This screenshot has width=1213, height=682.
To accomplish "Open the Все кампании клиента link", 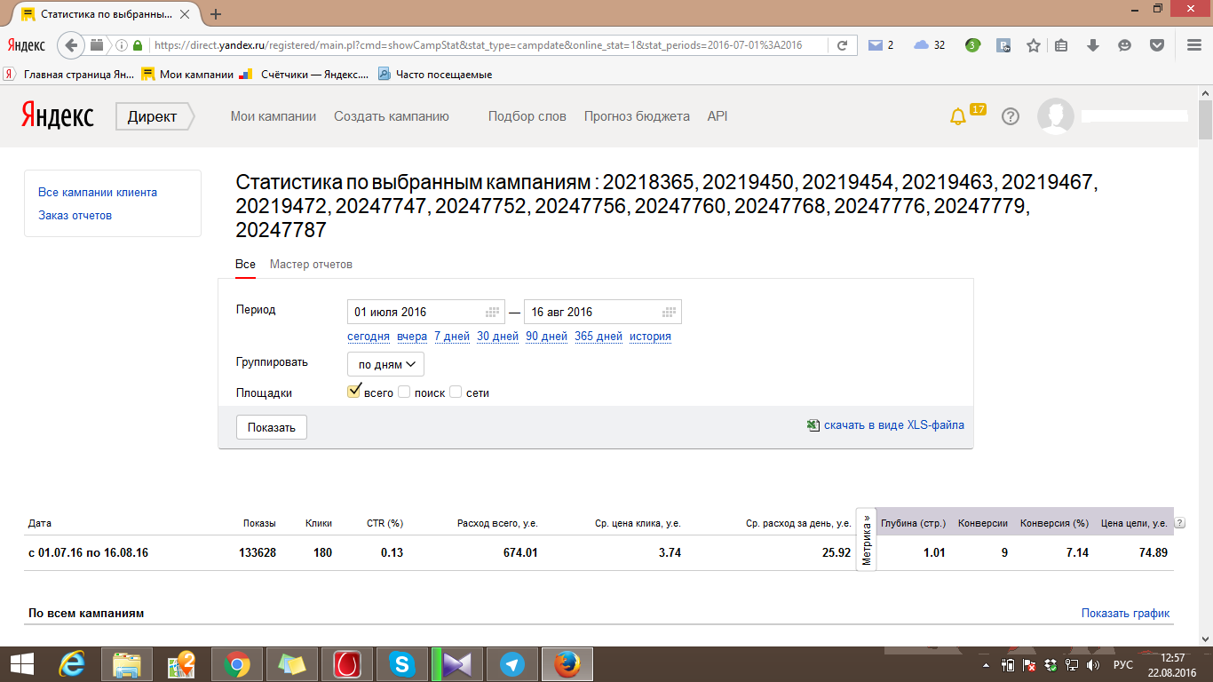I will [98, 192].
